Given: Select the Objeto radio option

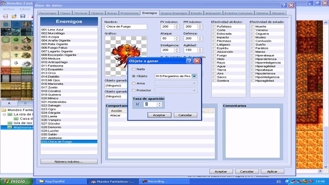Looking at the screenshot, I should 133,76.
